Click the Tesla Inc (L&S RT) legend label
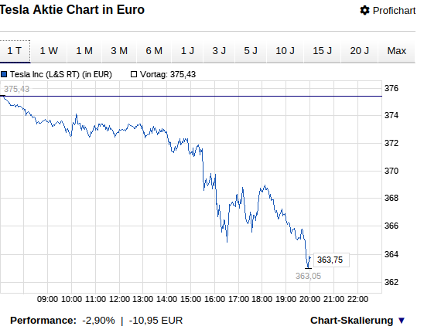The image size is (424, 333). point(61,74)
